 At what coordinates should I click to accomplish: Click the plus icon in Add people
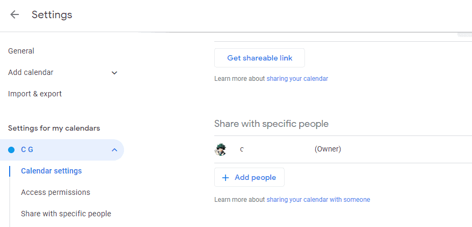coord(225,178)
